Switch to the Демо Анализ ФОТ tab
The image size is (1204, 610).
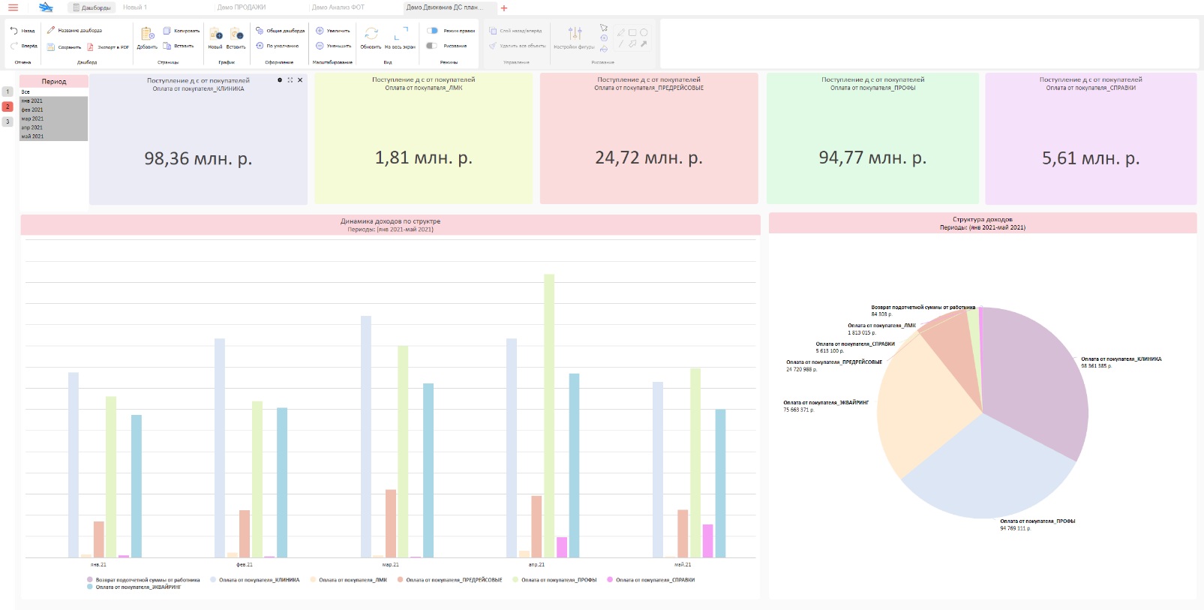click(x=338, y=8)
